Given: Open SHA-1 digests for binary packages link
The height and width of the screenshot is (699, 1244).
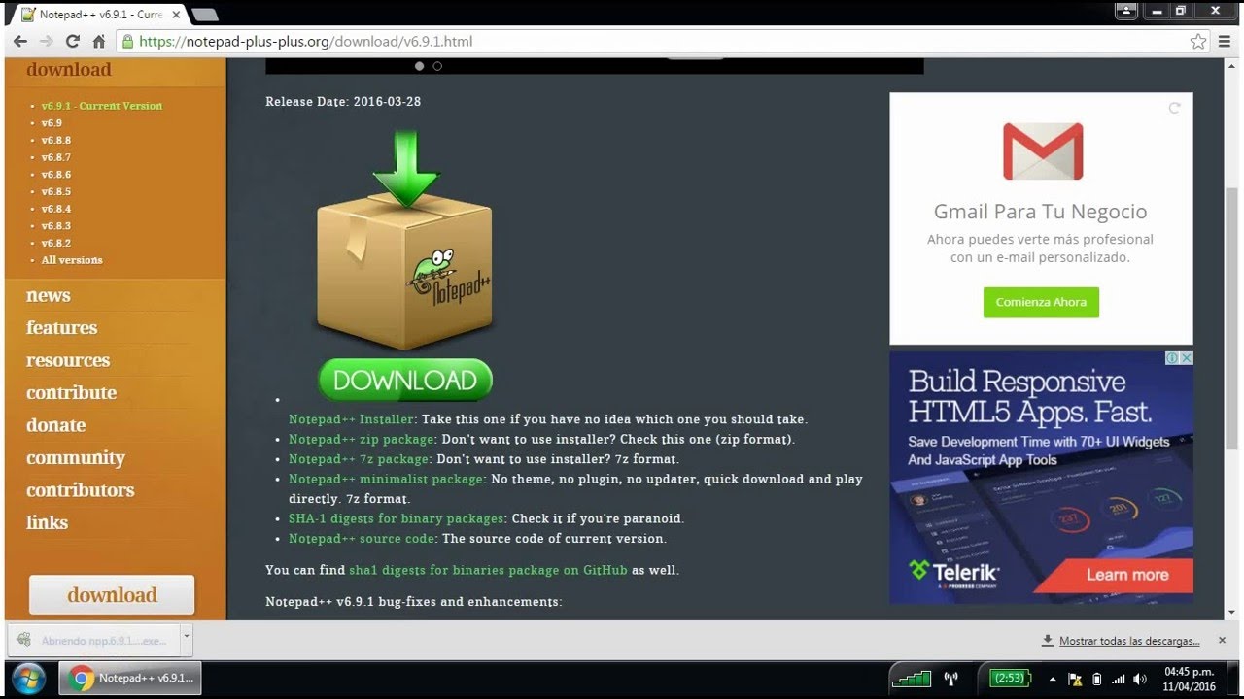Looking at the screenshot, I should [397, 518].
